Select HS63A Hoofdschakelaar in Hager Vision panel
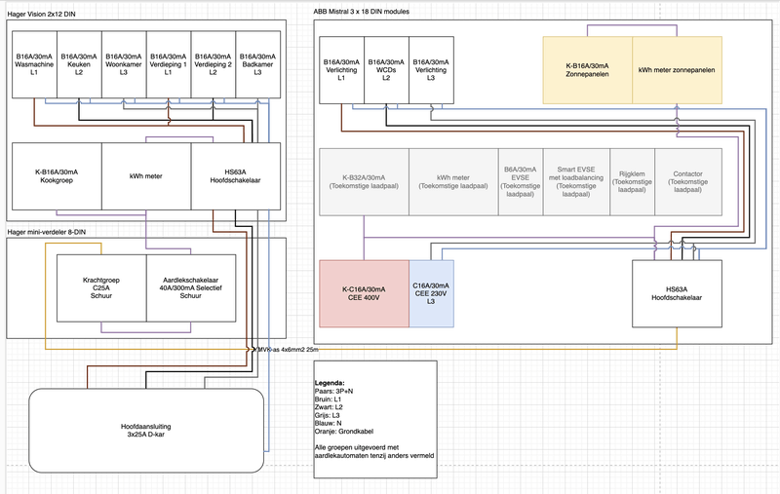The width and height of the screenshot is (780, 494). tap(236, 176)
